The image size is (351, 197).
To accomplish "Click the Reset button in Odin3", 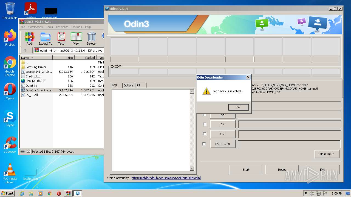I will 282,170.
